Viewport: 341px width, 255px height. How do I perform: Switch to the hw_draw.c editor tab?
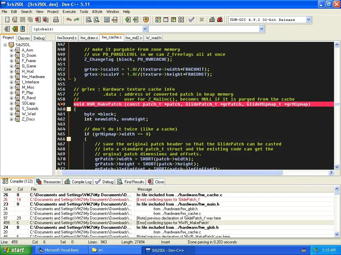pos(89,38)
